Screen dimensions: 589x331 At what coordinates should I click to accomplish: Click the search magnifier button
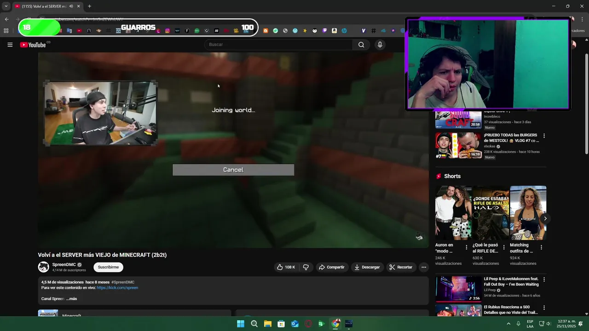361,45
